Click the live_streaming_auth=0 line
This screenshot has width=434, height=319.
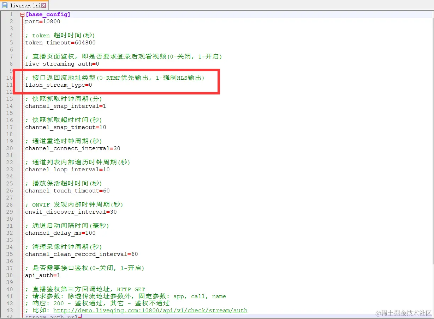pos(62,64)
